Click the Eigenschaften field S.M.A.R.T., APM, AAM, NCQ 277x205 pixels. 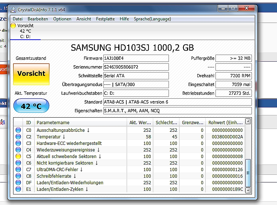point(178,111)
